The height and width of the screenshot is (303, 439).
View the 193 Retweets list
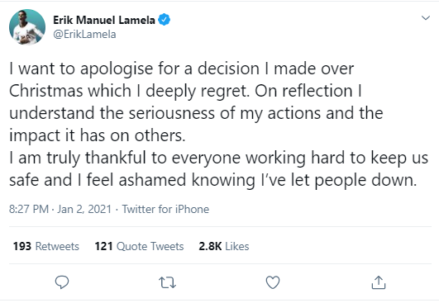[46, 246]
